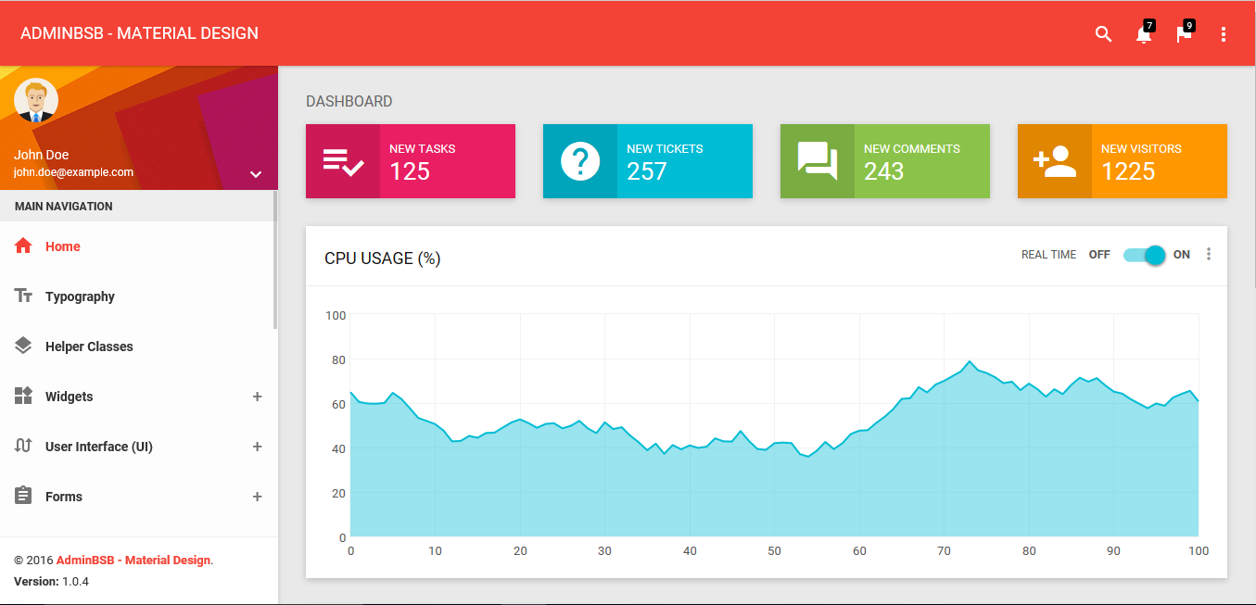
Task: Open header vertical dots menu
Action: tap(1224, 34)
